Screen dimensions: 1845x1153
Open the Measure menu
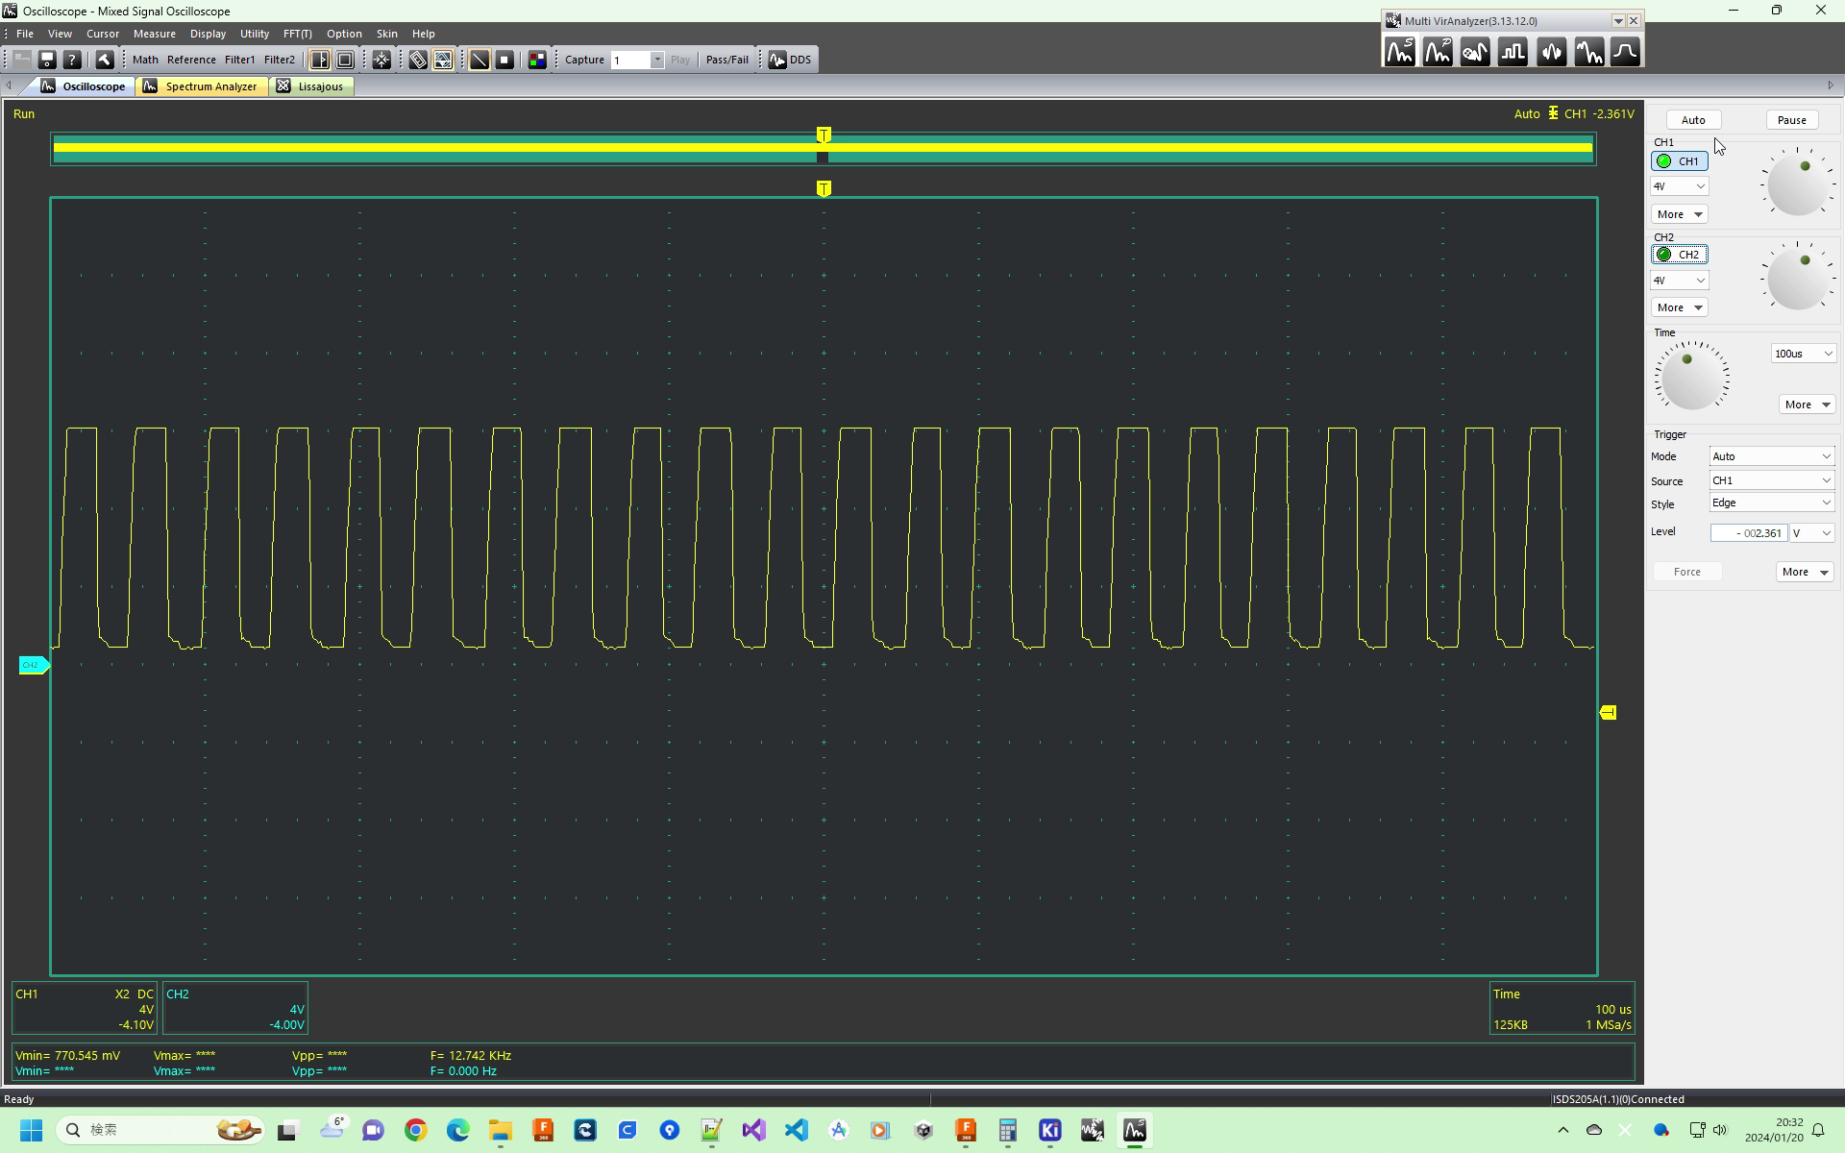(154, 34)
